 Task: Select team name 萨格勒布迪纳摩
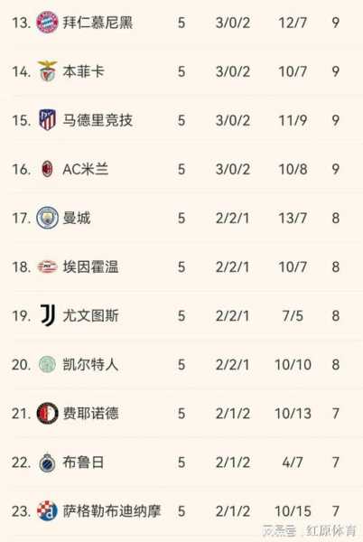pos(112,511)
